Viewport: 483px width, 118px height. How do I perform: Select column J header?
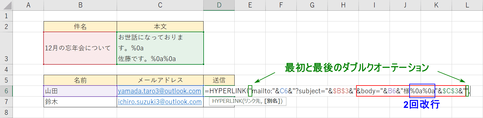click(x=405, y=5)
